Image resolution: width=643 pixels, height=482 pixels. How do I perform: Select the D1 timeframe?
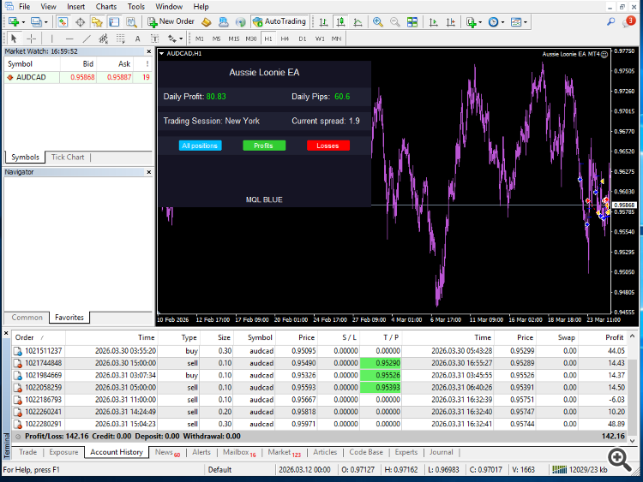point(303,39)
